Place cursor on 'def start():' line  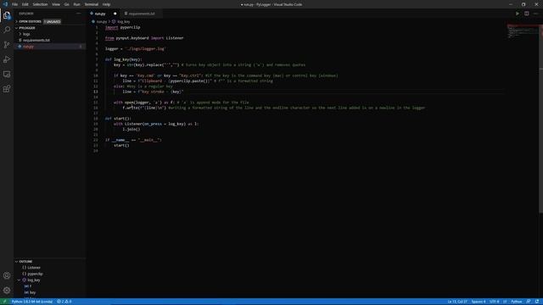tap(118, 119)
